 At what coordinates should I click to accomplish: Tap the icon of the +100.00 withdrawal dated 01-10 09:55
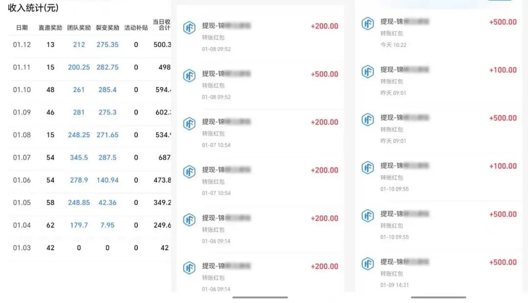tap(368, 168)
